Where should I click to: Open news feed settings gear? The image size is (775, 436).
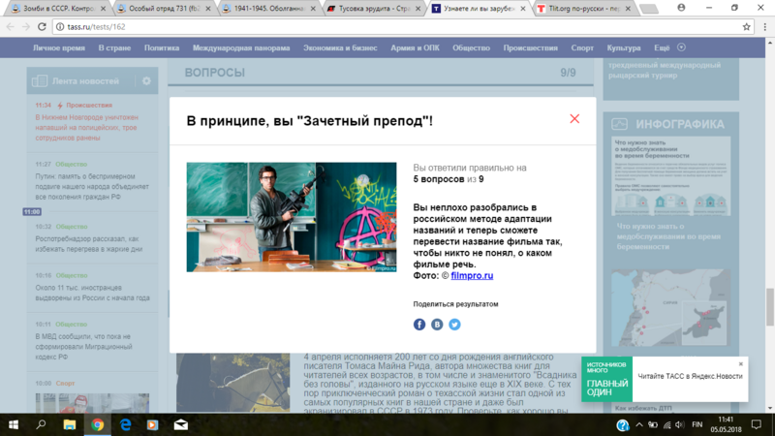(146, 81)
